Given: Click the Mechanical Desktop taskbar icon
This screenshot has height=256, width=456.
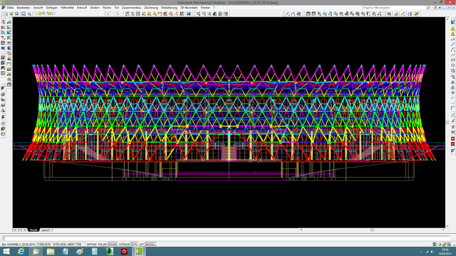Looking at the screenshot, I should coord(139,251).
